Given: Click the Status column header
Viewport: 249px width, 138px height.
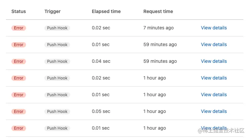Looking at the screenshot, I should pos(18,11).
